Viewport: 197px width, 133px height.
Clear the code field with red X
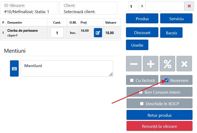[x=189, y=6]
